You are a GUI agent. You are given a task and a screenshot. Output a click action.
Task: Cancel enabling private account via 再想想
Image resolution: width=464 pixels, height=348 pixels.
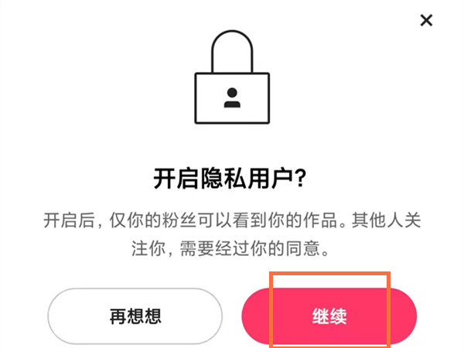135,316
